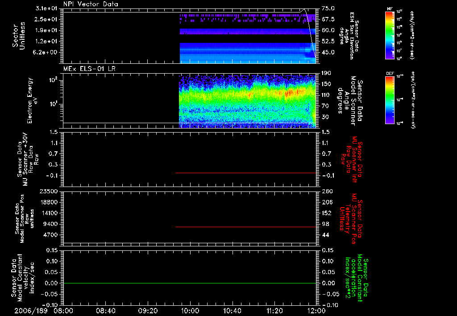Select the "Model Scanner Angle degrees" axis title
Screen dimensions: 457x316
click(350, 101)
